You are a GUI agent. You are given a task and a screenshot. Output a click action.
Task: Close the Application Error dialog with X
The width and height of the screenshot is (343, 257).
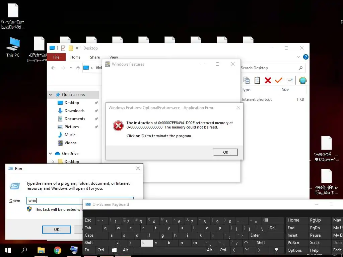click(238, 107)
